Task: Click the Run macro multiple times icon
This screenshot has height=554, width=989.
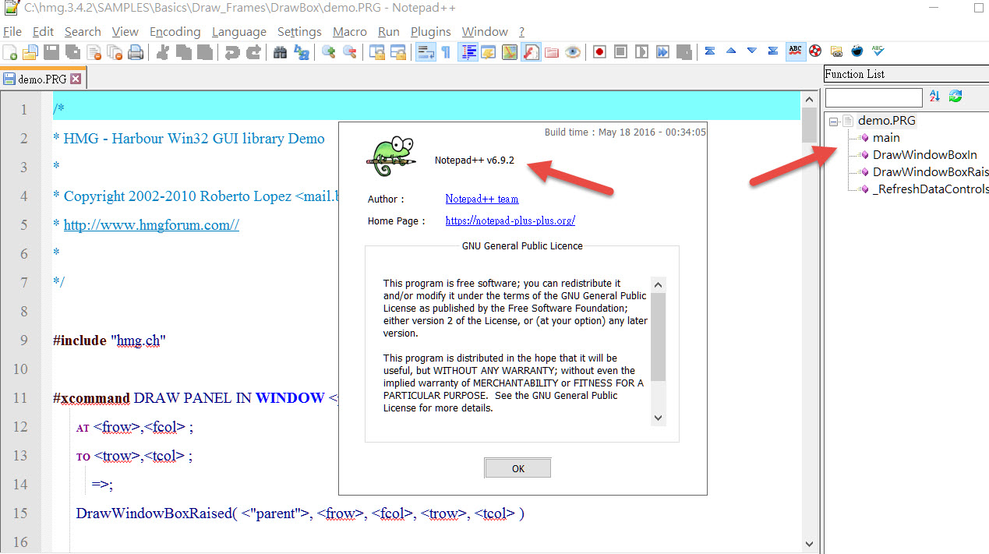Action: click(x=662, y=52)
